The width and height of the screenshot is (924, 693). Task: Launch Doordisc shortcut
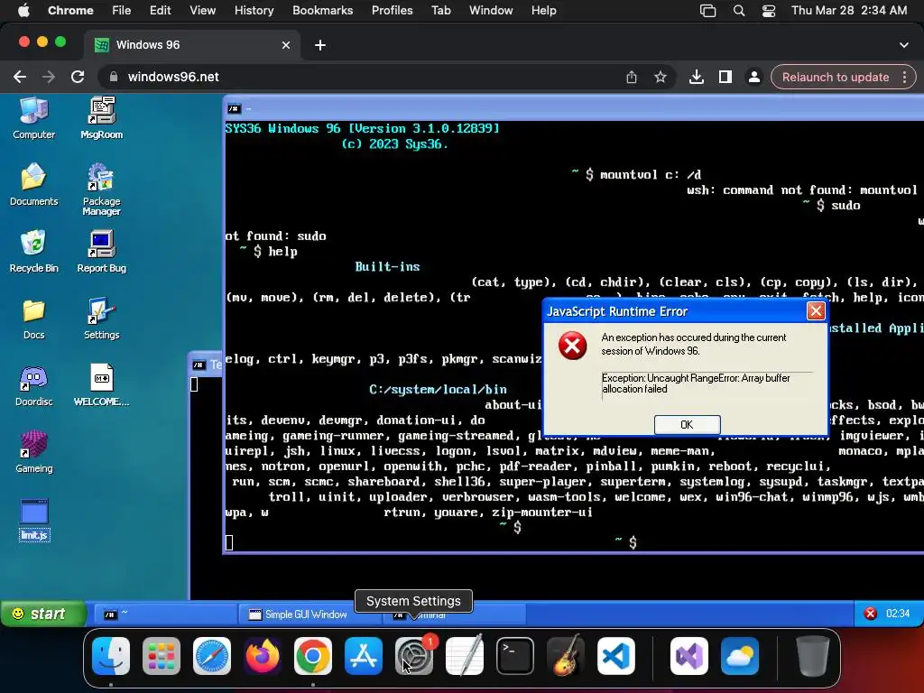pos(33,384)
